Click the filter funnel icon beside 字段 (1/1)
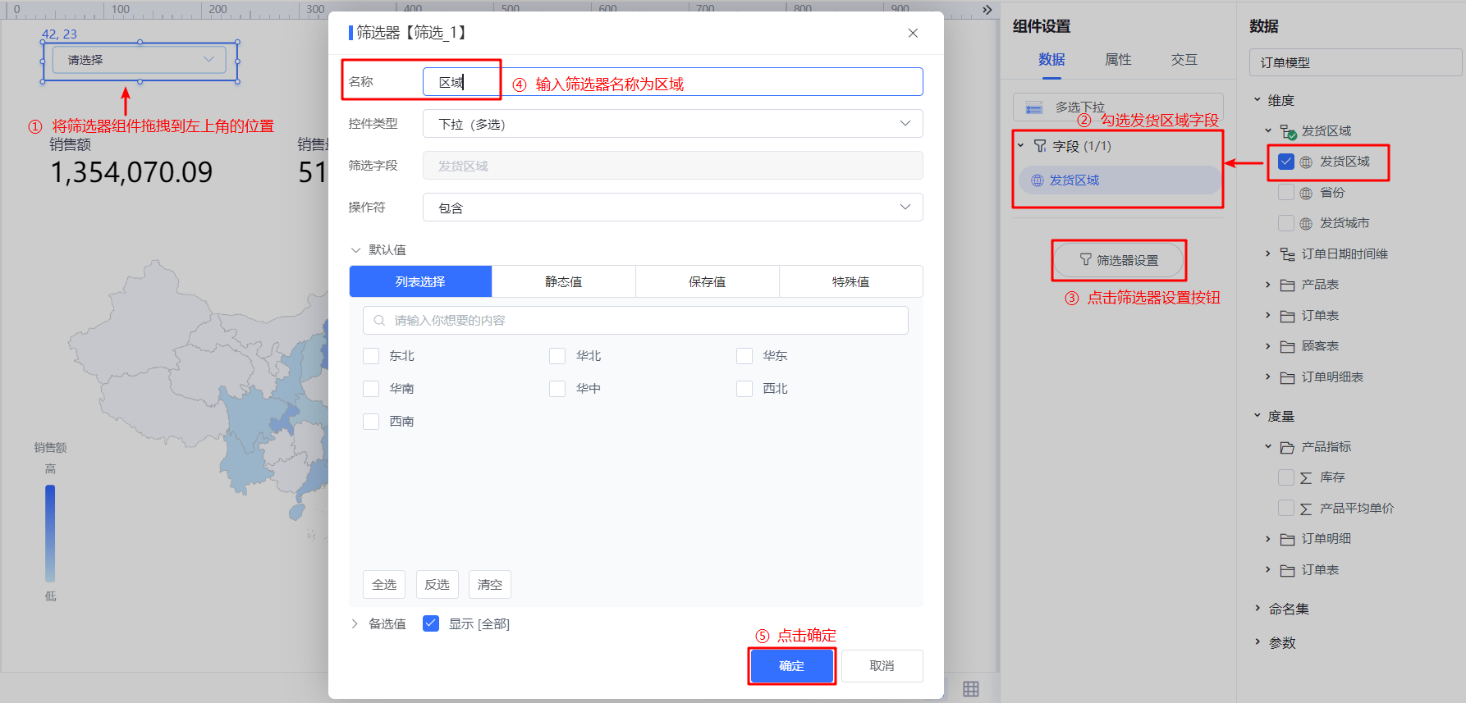Image resolution: width=1466 pixels, height=703 pixels. [x=1040, y=146]
